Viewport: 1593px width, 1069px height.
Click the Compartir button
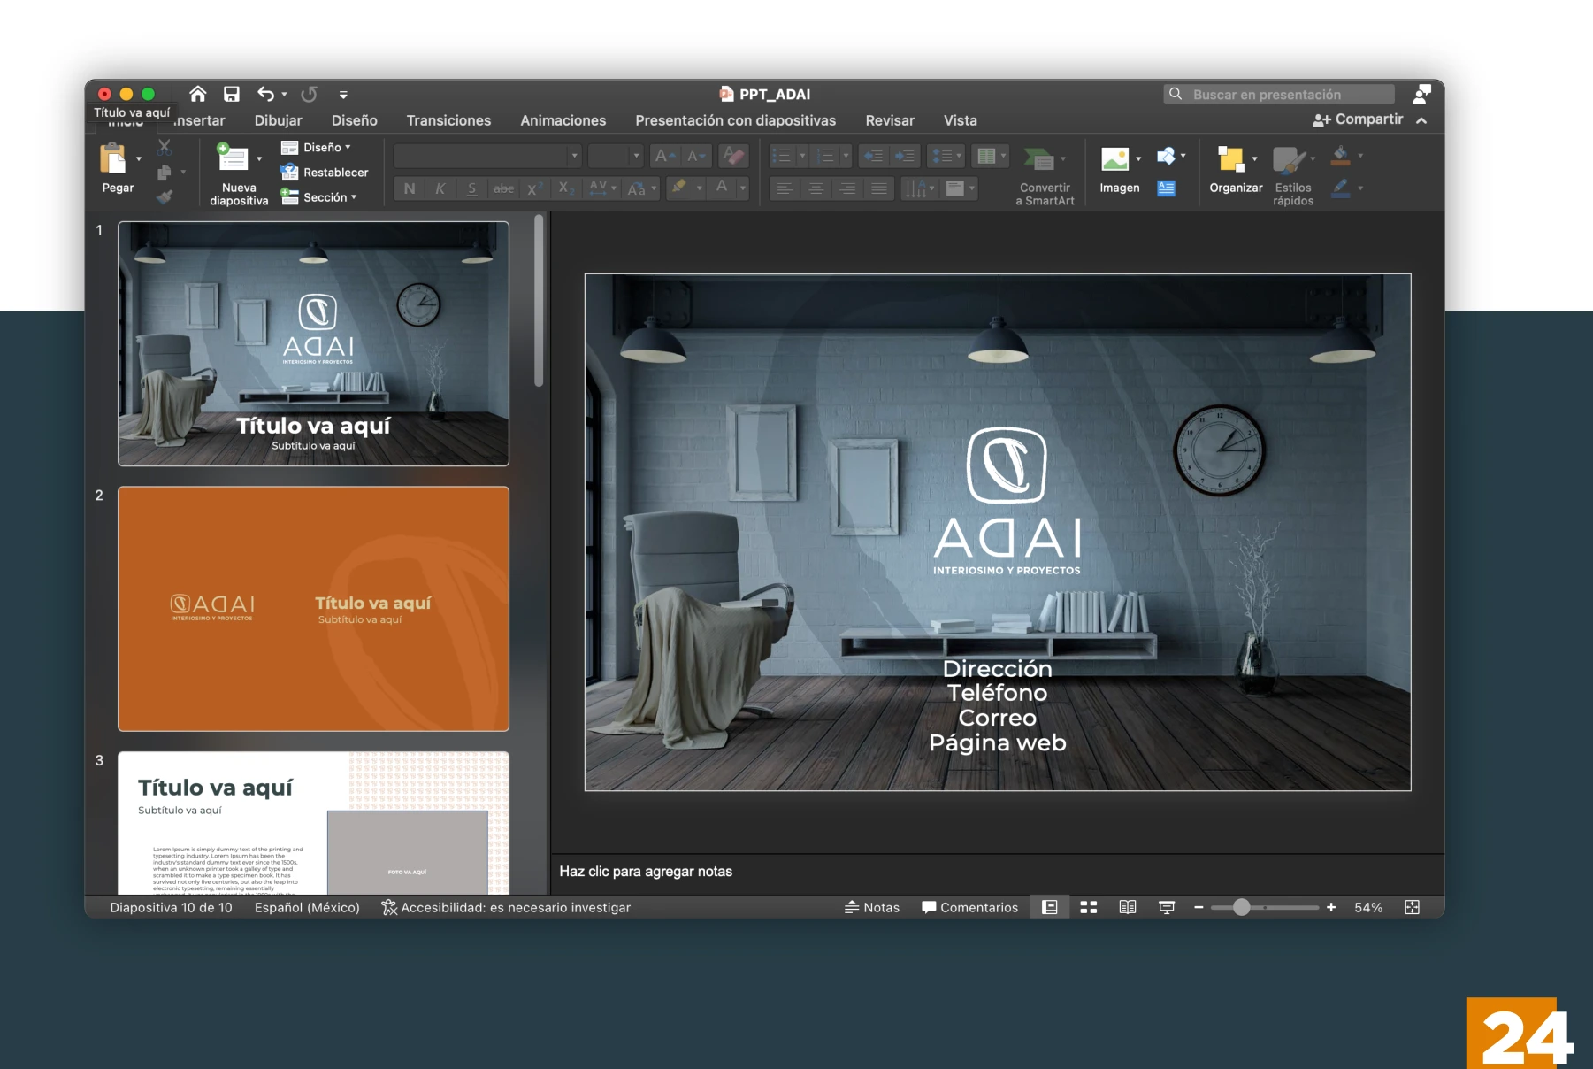point(1359,119)
